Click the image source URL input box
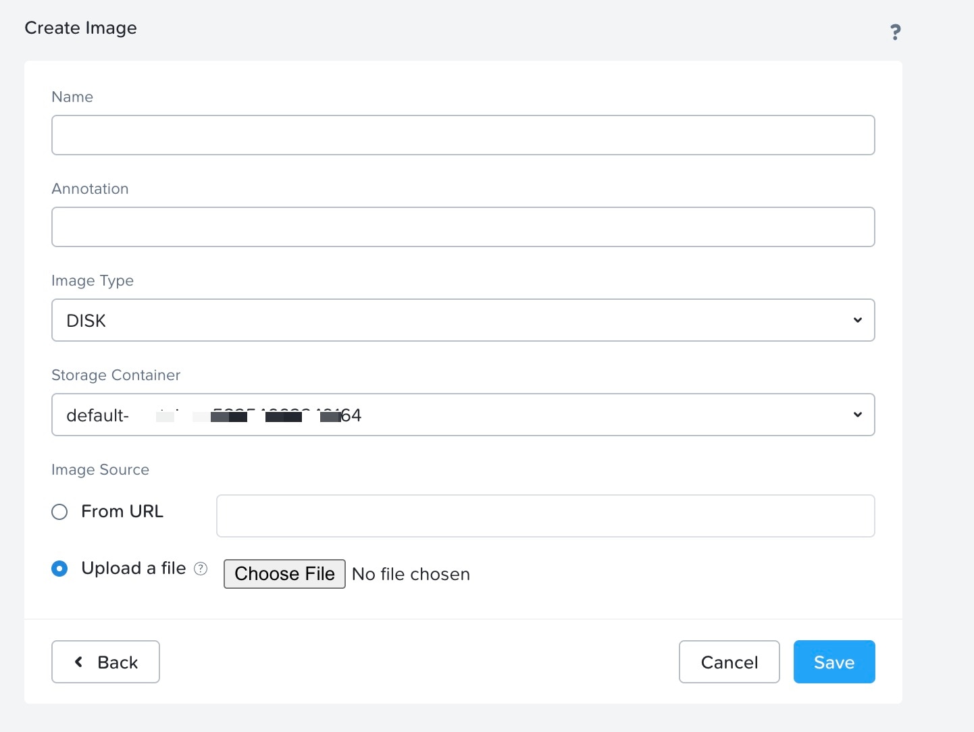This screenshot has width=974, height=732. click(x=545, y=516)
